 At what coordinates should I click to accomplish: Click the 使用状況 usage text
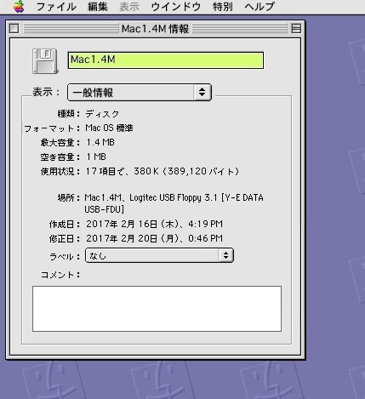pyautogui.click(x=163, y=171)
